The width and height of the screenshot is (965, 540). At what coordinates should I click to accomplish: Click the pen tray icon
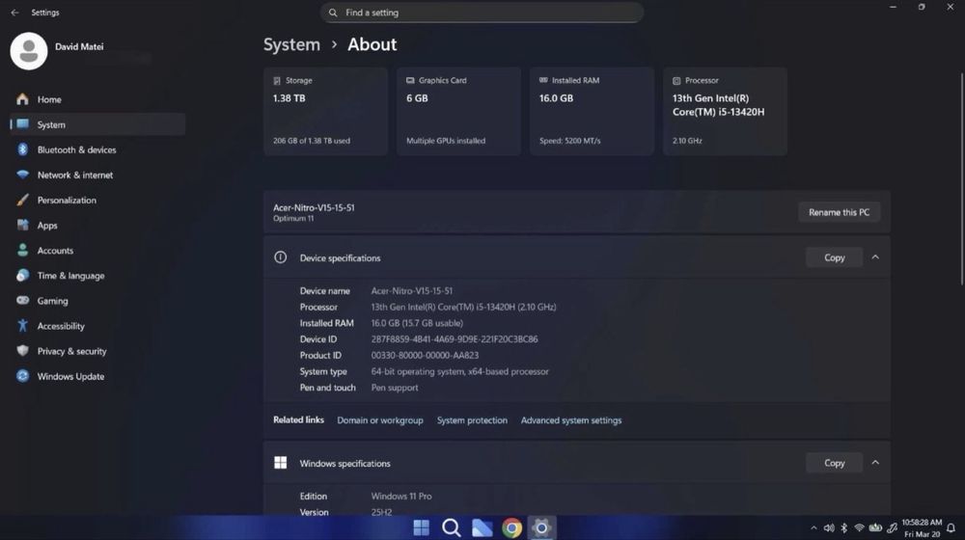click(892, 527)
